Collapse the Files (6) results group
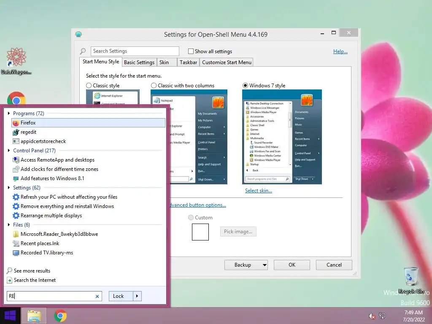 point(9,224)
